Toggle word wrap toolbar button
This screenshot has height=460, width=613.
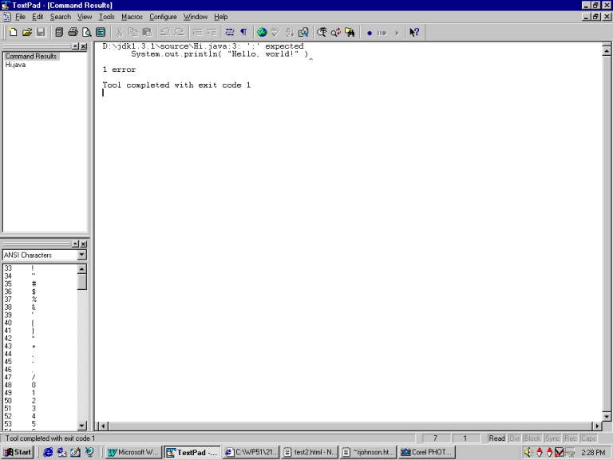(230, 32)
